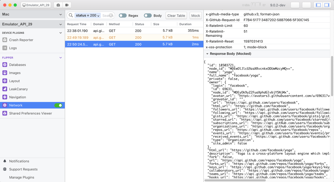
Task: Toggle the right sidebar layout icon
Action: (327, 5)
